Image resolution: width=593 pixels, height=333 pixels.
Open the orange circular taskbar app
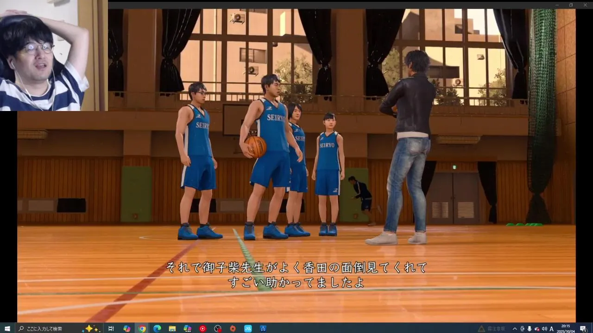tap(233, 329)
